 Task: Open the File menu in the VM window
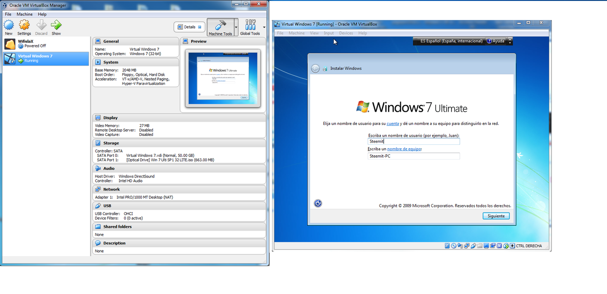[280, 33]
